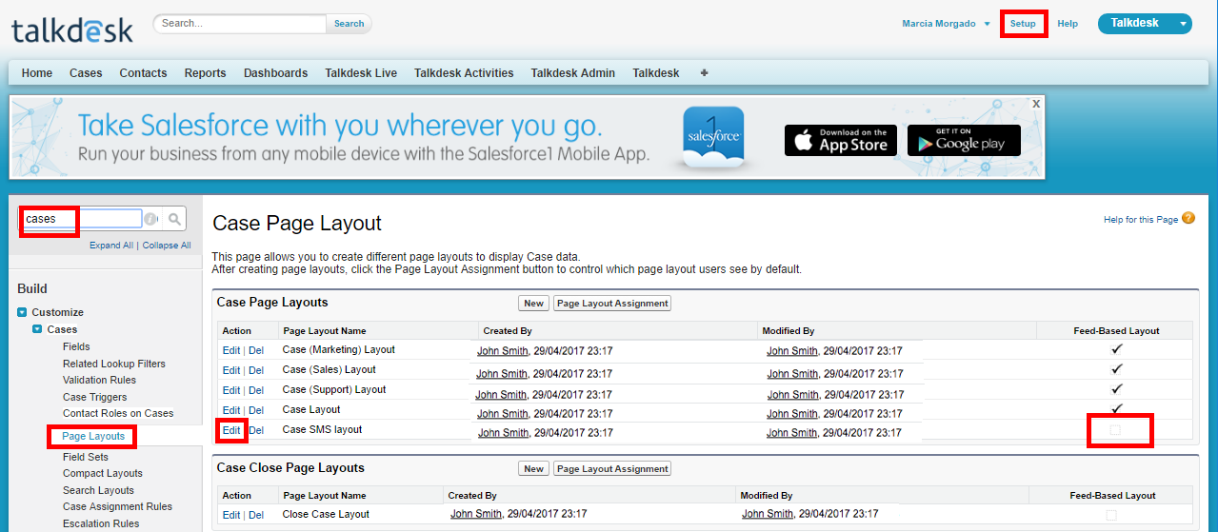Screen dimensions: 1218x532
Task: Open the Contacts tab
Action: 143,73
